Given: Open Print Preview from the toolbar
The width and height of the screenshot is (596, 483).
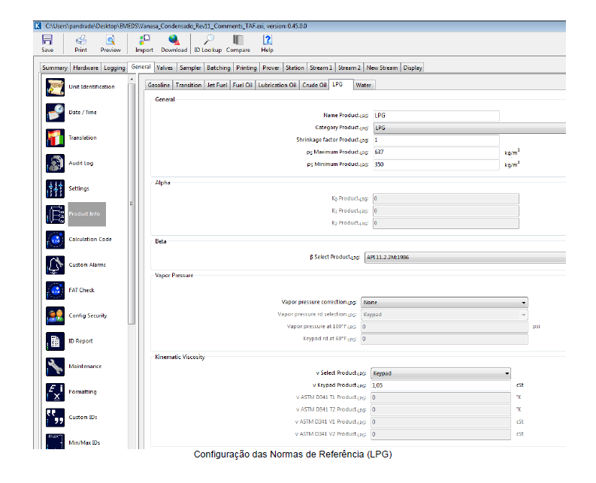Looking at the screenshot, I should coord(110,40).
